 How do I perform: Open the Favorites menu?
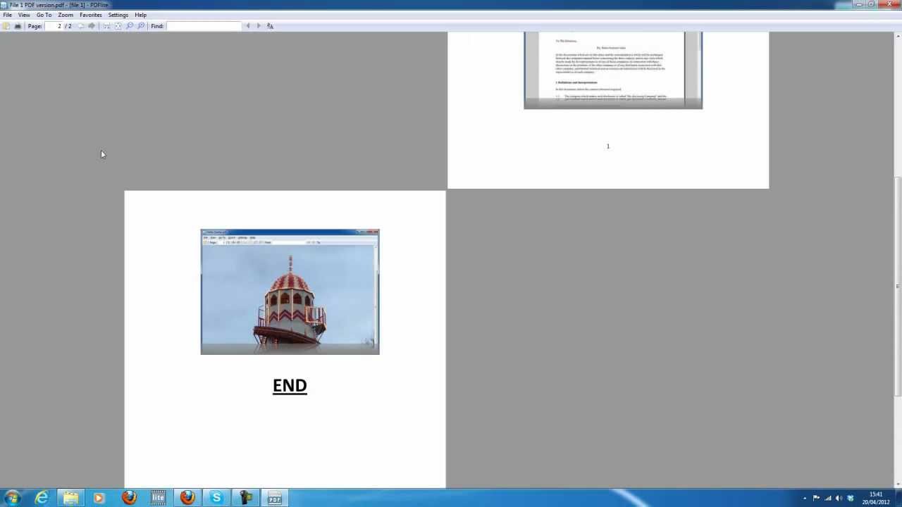point(90,14)
